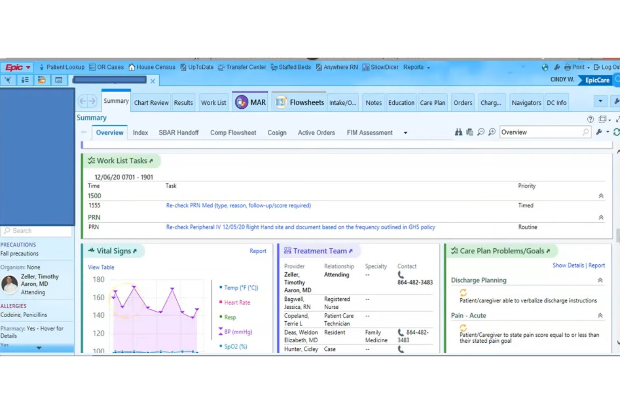
Task: Click Show Details in Care Plan
Action: point(568,265)
